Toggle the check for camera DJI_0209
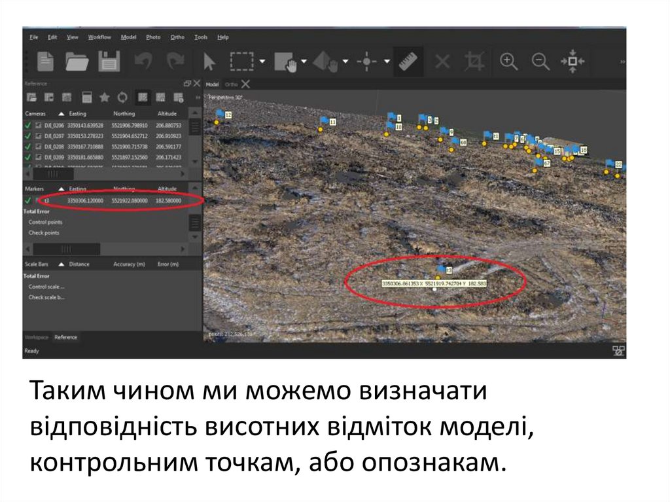The image size is (670, 502). click(27, 157)
